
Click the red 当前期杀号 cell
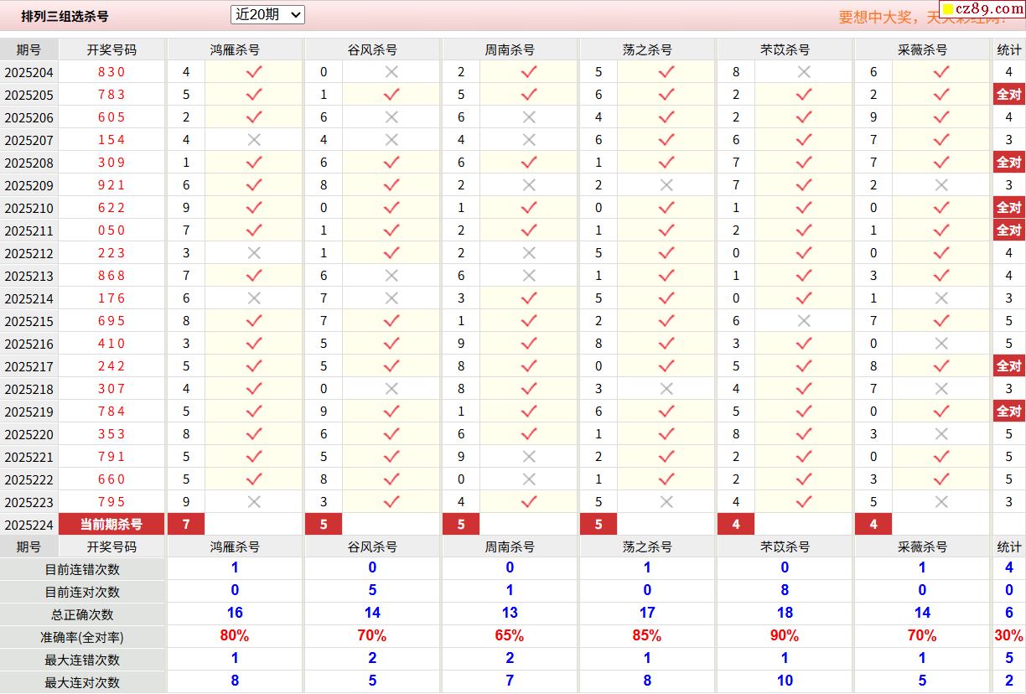[x=111, y=525]
